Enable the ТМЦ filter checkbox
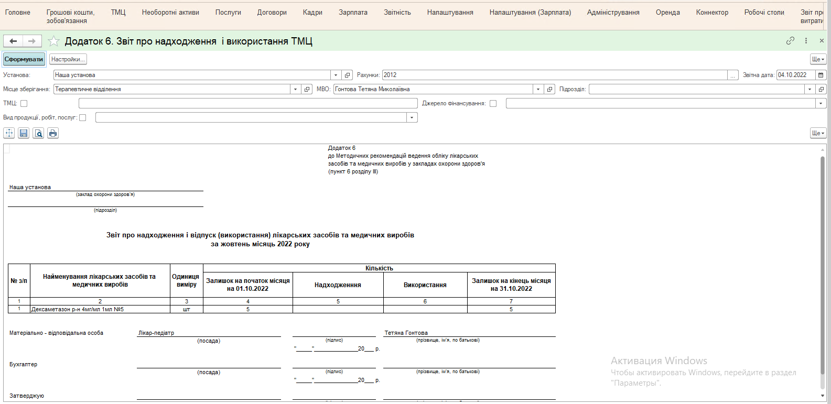Viewport: 831px width, 404px height. tap(24, 104)
